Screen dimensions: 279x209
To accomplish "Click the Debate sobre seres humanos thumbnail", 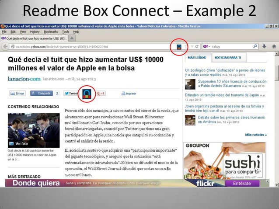I will point(190,120).
